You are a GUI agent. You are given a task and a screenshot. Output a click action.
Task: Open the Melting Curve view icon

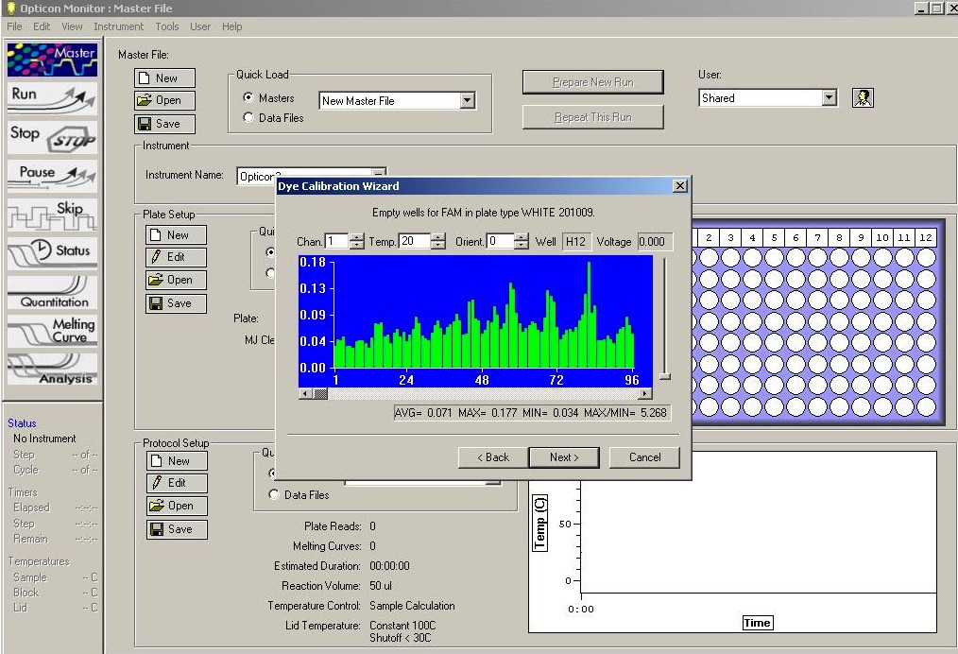(52, 331)
